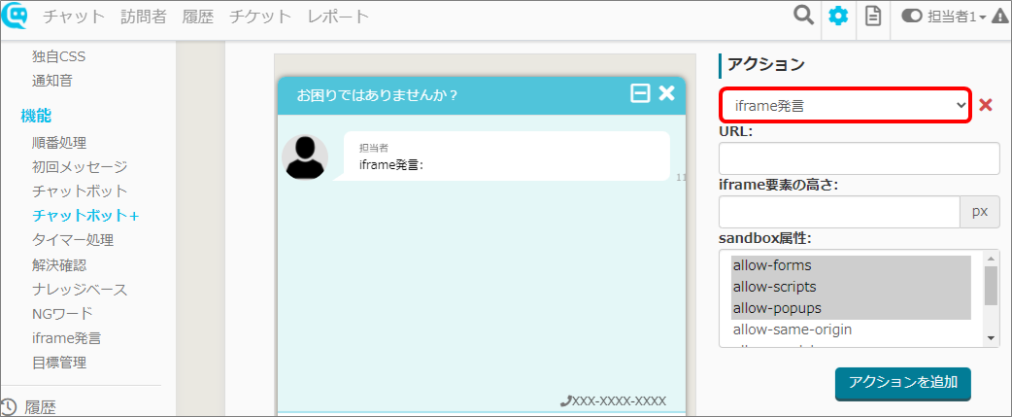Screen dimensions: 1012x417
Task: Select allow-popups in sandbox list
Action: (x=851, y=308)
